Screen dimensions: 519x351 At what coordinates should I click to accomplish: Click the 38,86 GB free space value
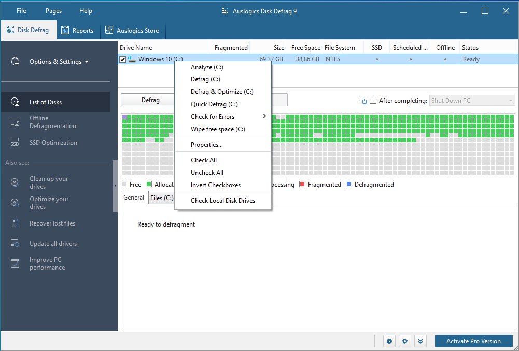click(x=307, y=59)
